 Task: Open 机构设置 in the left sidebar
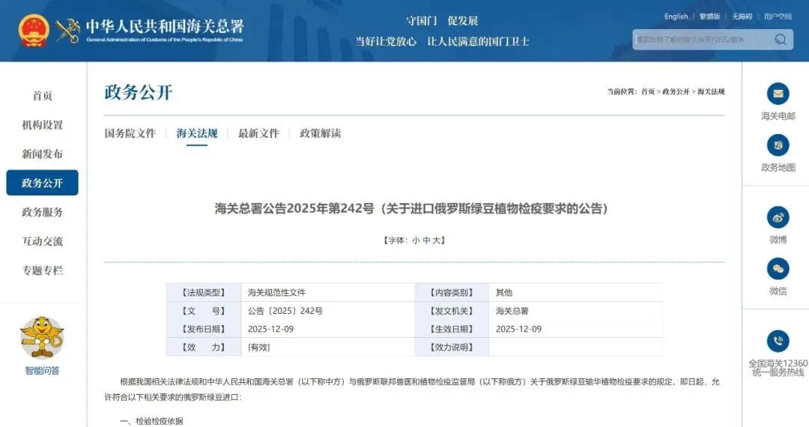point(42,125)
